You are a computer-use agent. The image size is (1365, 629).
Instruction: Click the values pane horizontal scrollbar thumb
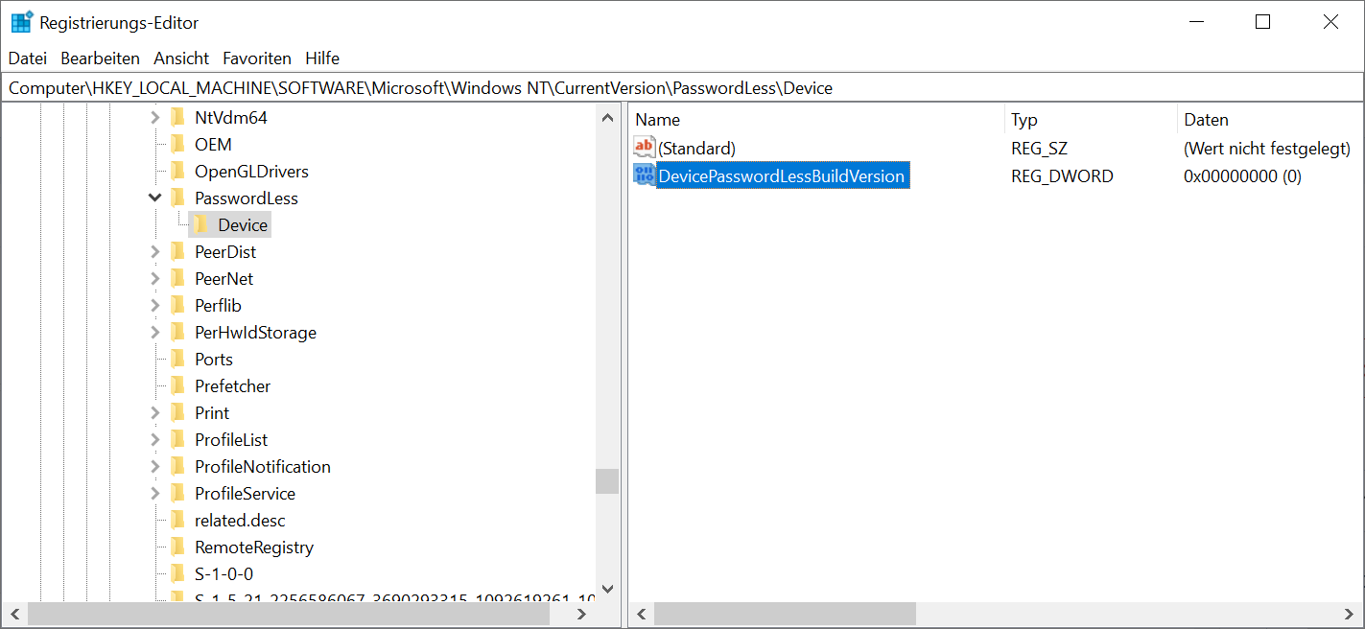(x=786, y=614)
